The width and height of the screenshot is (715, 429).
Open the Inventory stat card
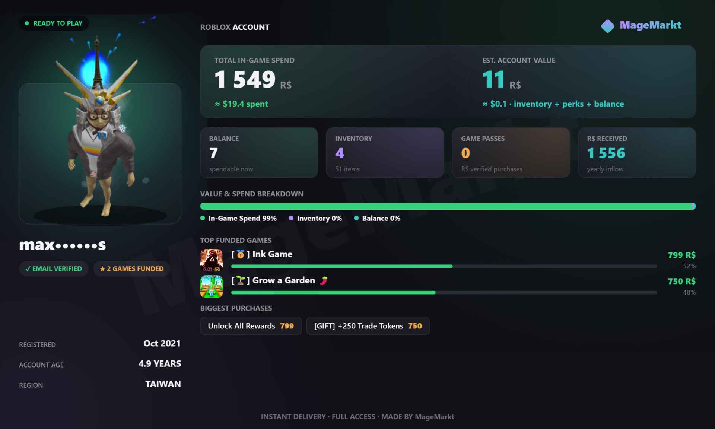(385, 153)
